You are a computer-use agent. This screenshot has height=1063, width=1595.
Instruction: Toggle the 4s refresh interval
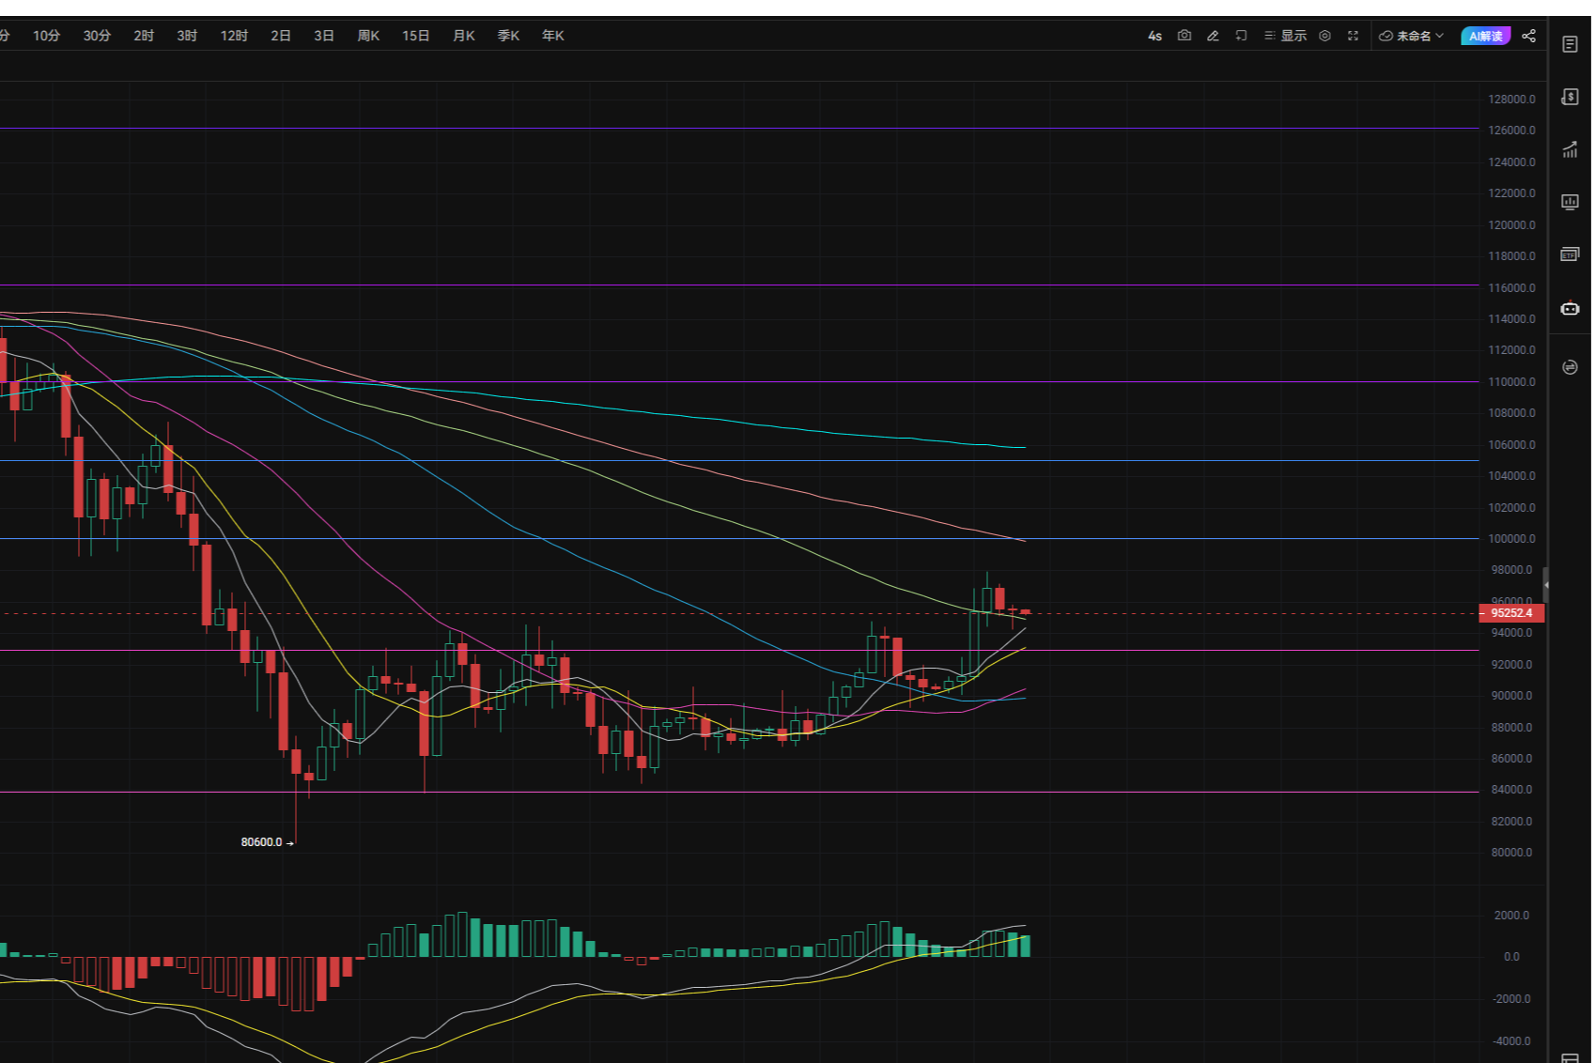coord(1154,36)
